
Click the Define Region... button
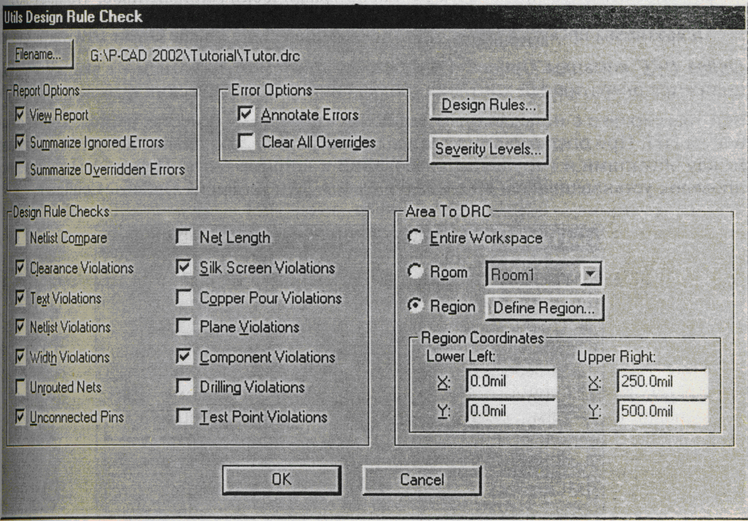pyautogui.click(x=544, y=307)
